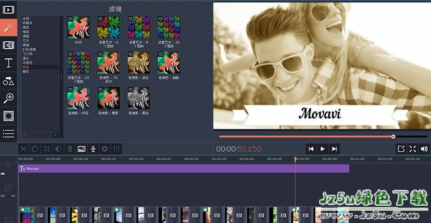
Task: Select first starred clip in video track
Action: [x=26, y=215]
